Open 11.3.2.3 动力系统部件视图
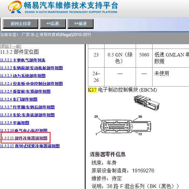The image size is (189, 189). [23, 76]
